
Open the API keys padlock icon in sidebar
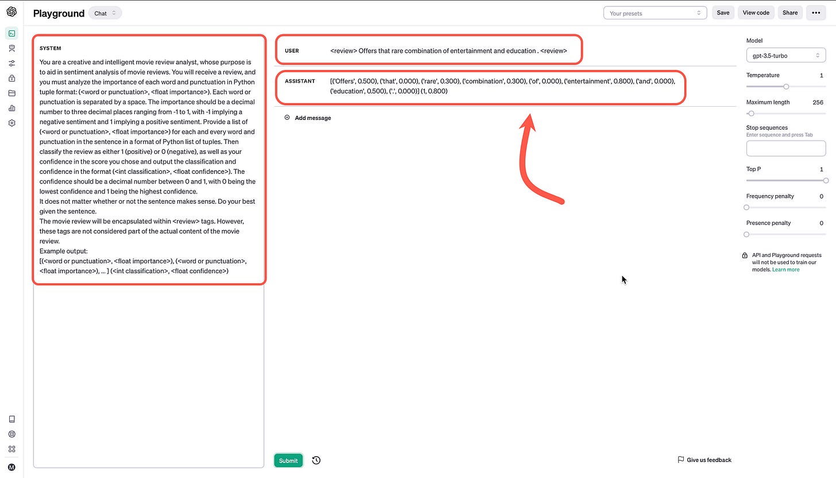click(11, 79)
